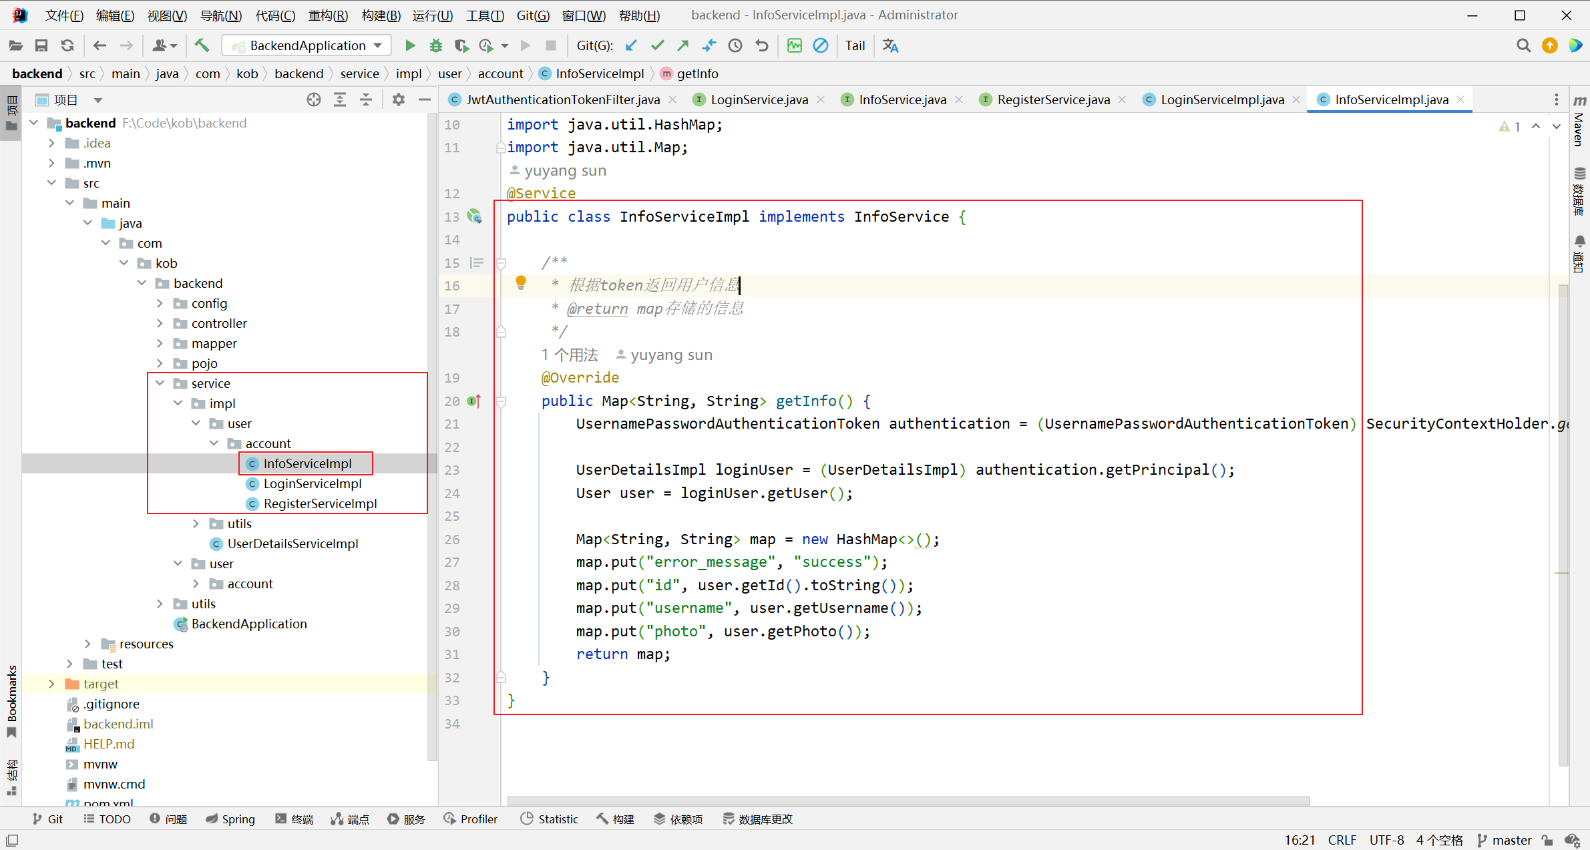Run BackendApplication with the green play icon
1590x850 pixels.
coord(410,45)
